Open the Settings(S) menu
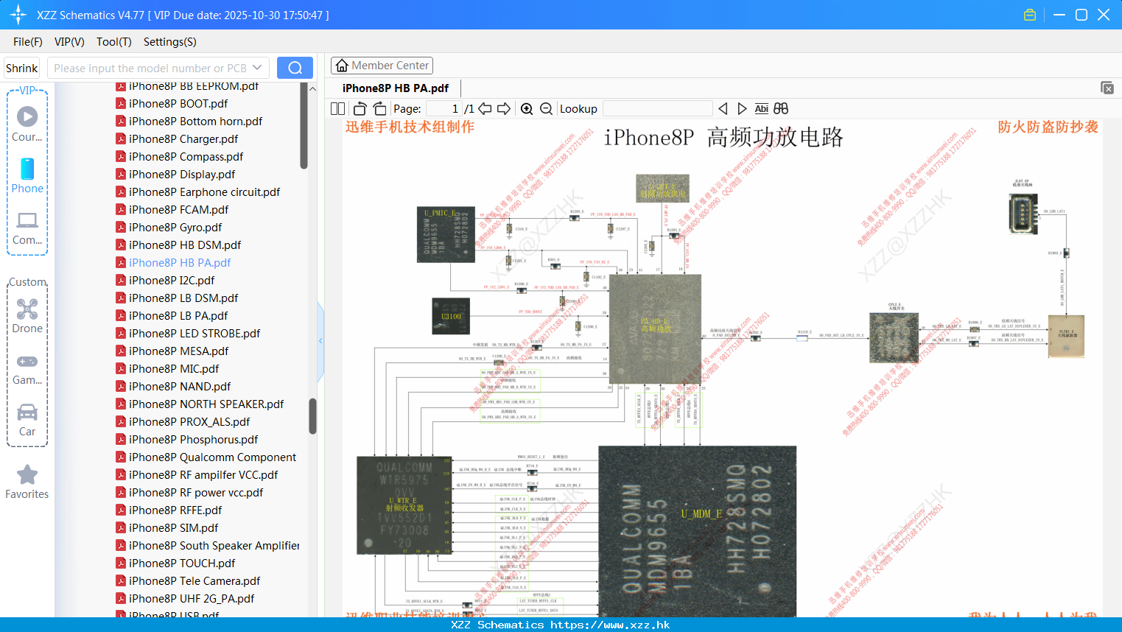 coord(170,42)
